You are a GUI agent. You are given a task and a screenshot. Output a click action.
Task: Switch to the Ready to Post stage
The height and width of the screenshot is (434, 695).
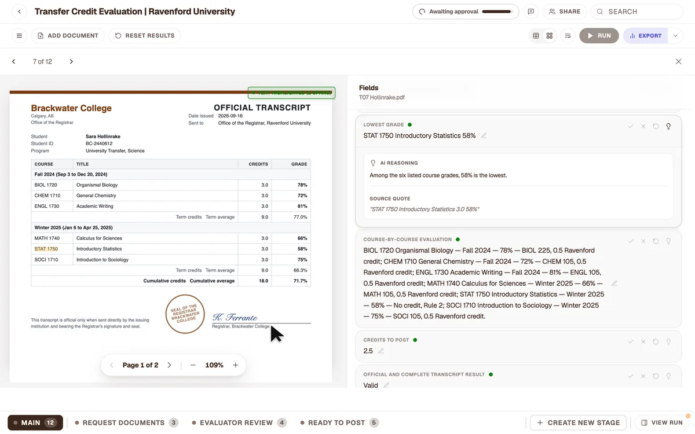[x=340, y=422]
